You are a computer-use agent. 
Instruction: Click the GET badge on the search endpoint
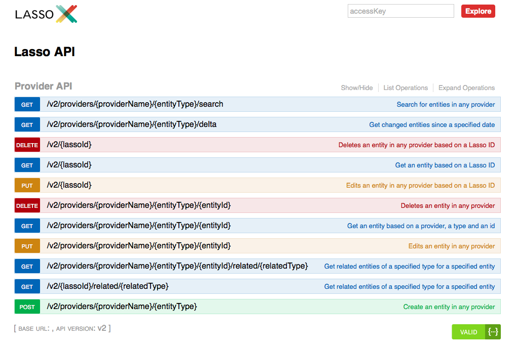[27, 104]
